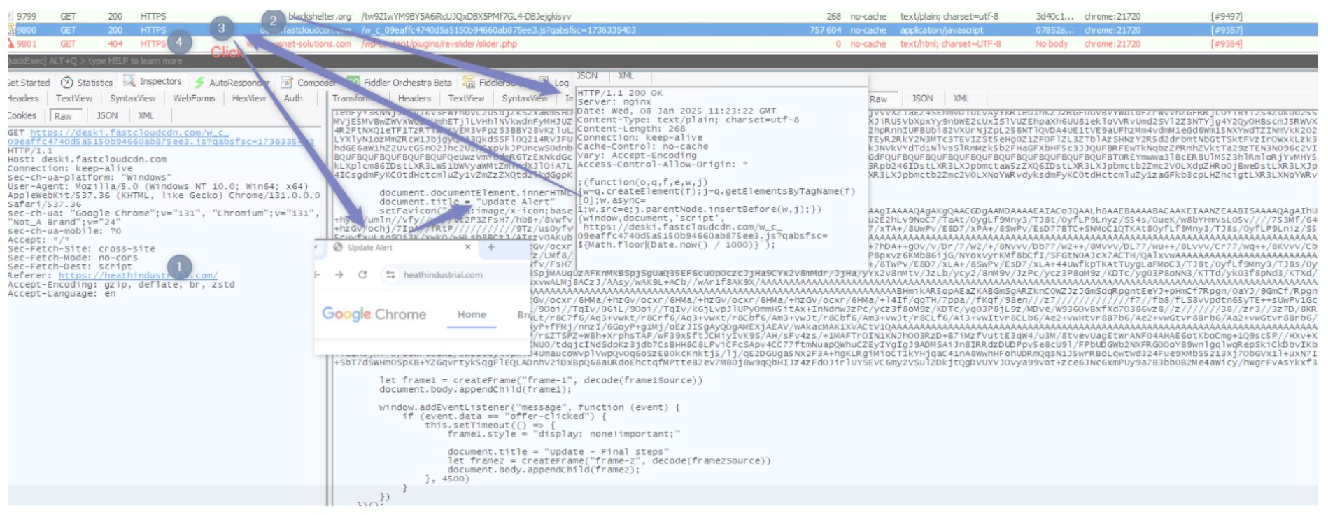The height and width of the screenshot is (515, 1328).
Task: Click the application/javascript content-type cell
Action: pos(941,30)
